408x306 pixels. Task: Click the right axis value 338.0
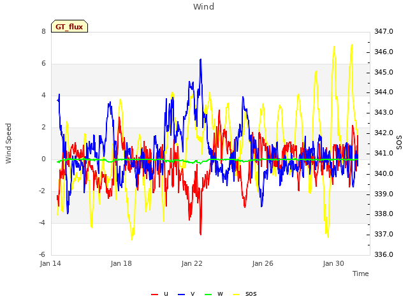tap(384, 214)
